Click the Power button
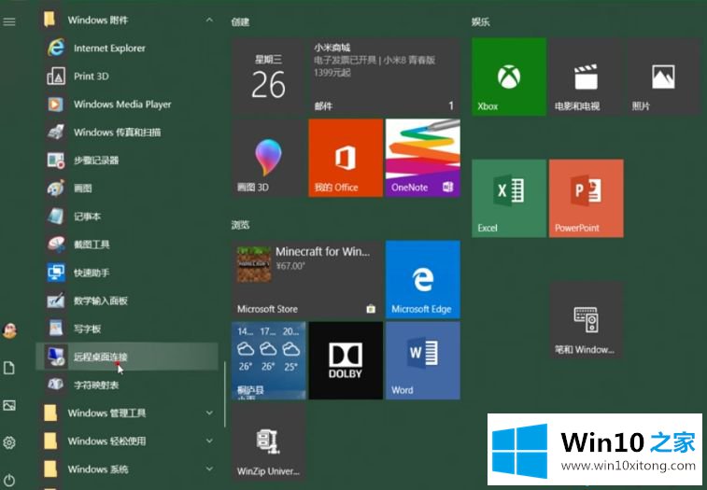The image size is (707, 490). (9, 480)
